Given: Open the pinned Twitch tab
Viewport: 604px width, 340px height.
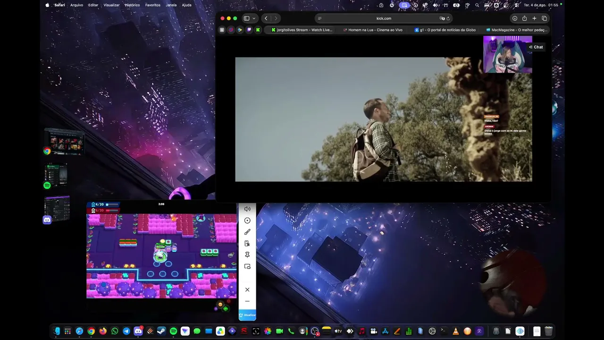Looking at the screenshot, I should pyautogui.click(x=249, y=30).
